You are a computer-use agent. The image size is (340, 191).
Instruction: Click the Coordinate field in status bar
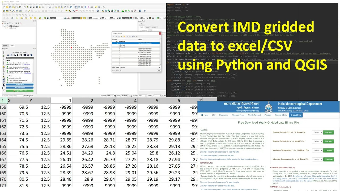[110, 95]
